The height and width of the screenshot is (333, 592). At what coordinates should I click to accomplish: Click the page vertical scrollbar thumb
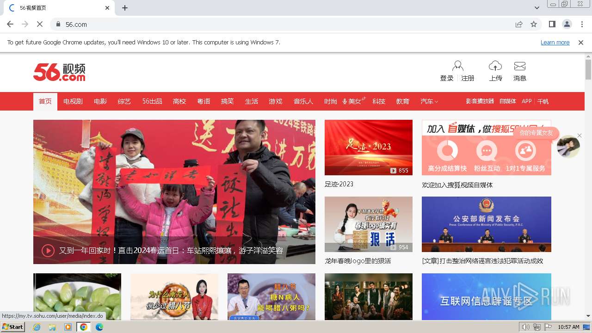(x=588, y=69)
